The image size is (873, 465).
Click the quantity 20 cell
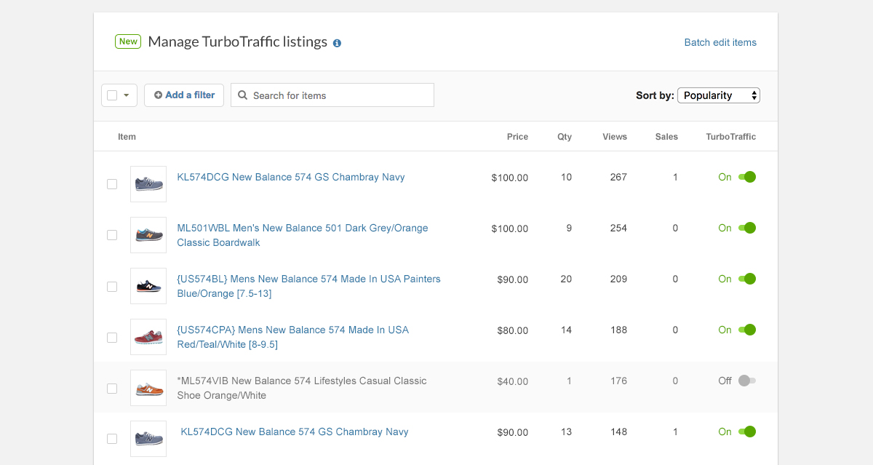tap(566, 279)
